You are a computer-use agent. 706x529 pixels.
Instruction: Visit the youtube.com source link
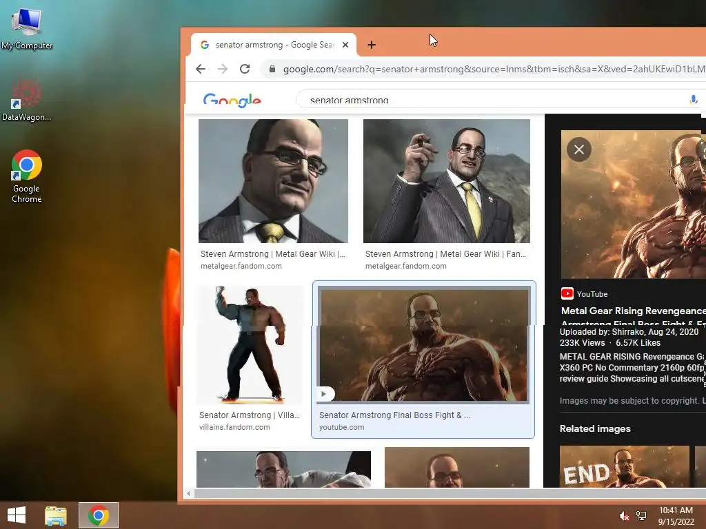tap(342, 427)
